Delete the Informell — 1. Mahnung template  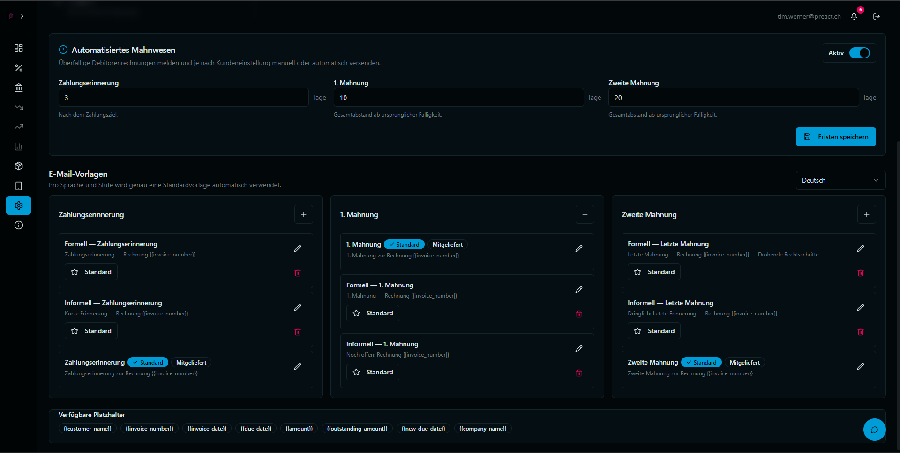(579, 373)
